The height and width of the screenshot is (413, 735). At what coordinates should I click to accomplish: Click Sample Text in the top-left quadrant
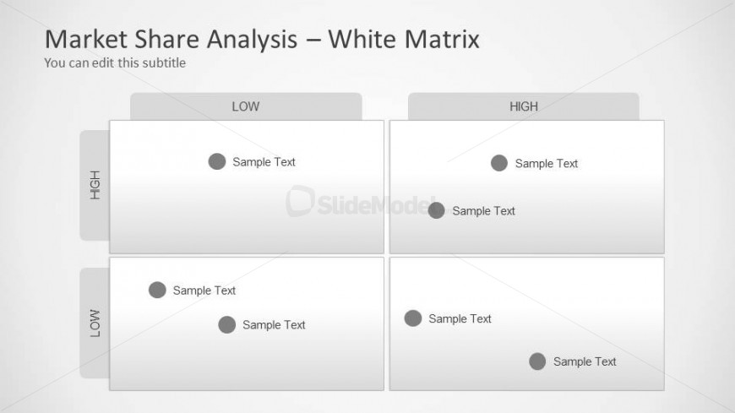click(x=264, y=162)
